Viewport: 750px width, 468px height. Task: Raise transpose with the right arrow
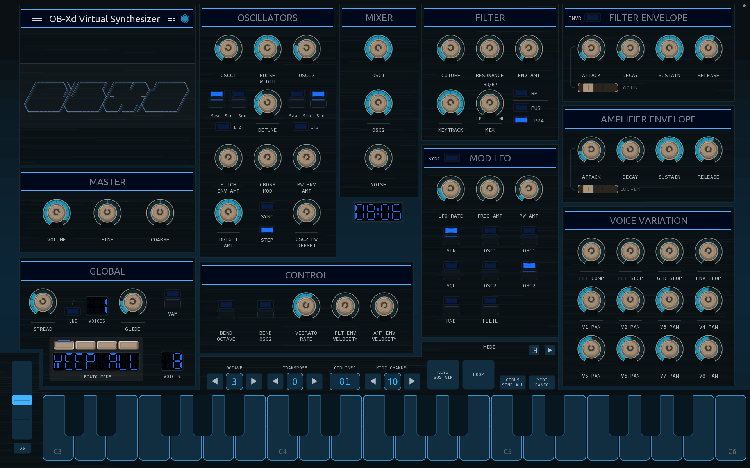click(314, 381)
